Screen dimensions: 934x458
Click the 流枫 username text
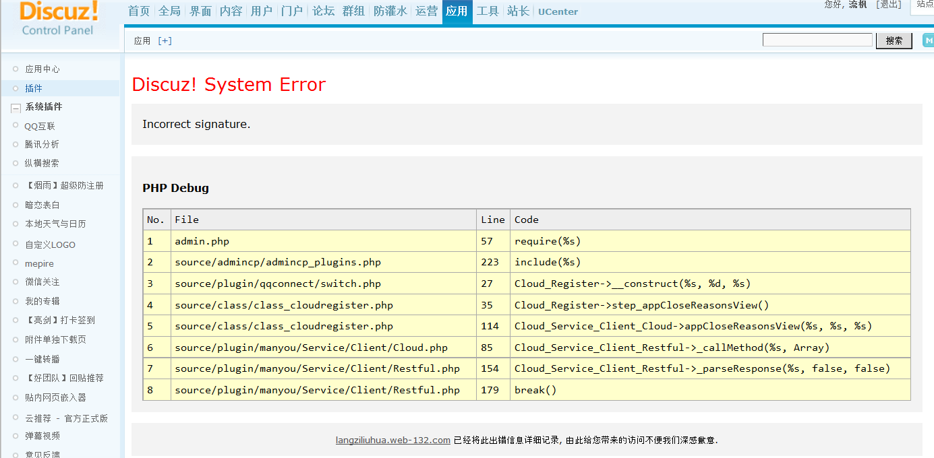tap(858, 5)
